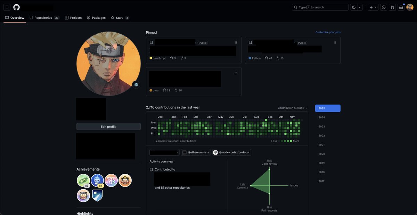The height and width of the screenshot is (215, 417).
Task: Open the notifications inbox icon
Action: tap(401, 7)
